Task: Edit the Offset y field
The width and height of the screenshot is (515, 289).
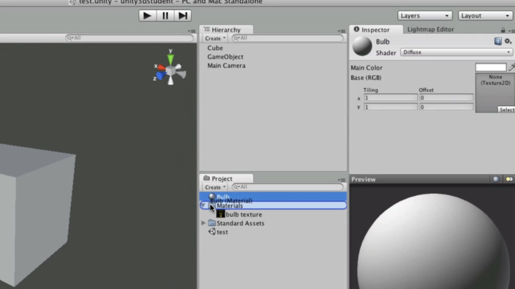Action: pyautogui.click(x=446, y=107)
